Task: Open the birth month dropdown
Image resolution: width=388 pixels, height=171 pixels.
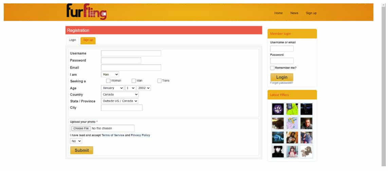Action: (x=113, y=88)
